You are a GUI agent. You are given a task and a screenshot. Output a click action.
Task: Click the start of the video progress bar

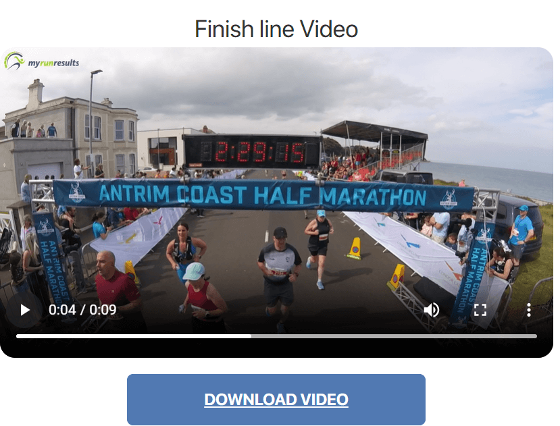[x=18, y=336]
